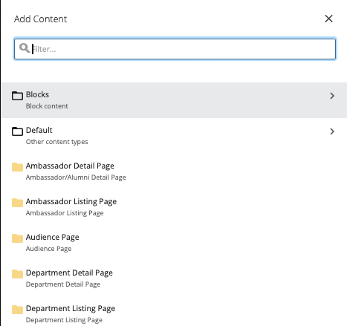Image resolution: width=347 pixels, height=326 pixels.
Task: Expand the Blocks category chevron
Action: (x=332, y=96)
